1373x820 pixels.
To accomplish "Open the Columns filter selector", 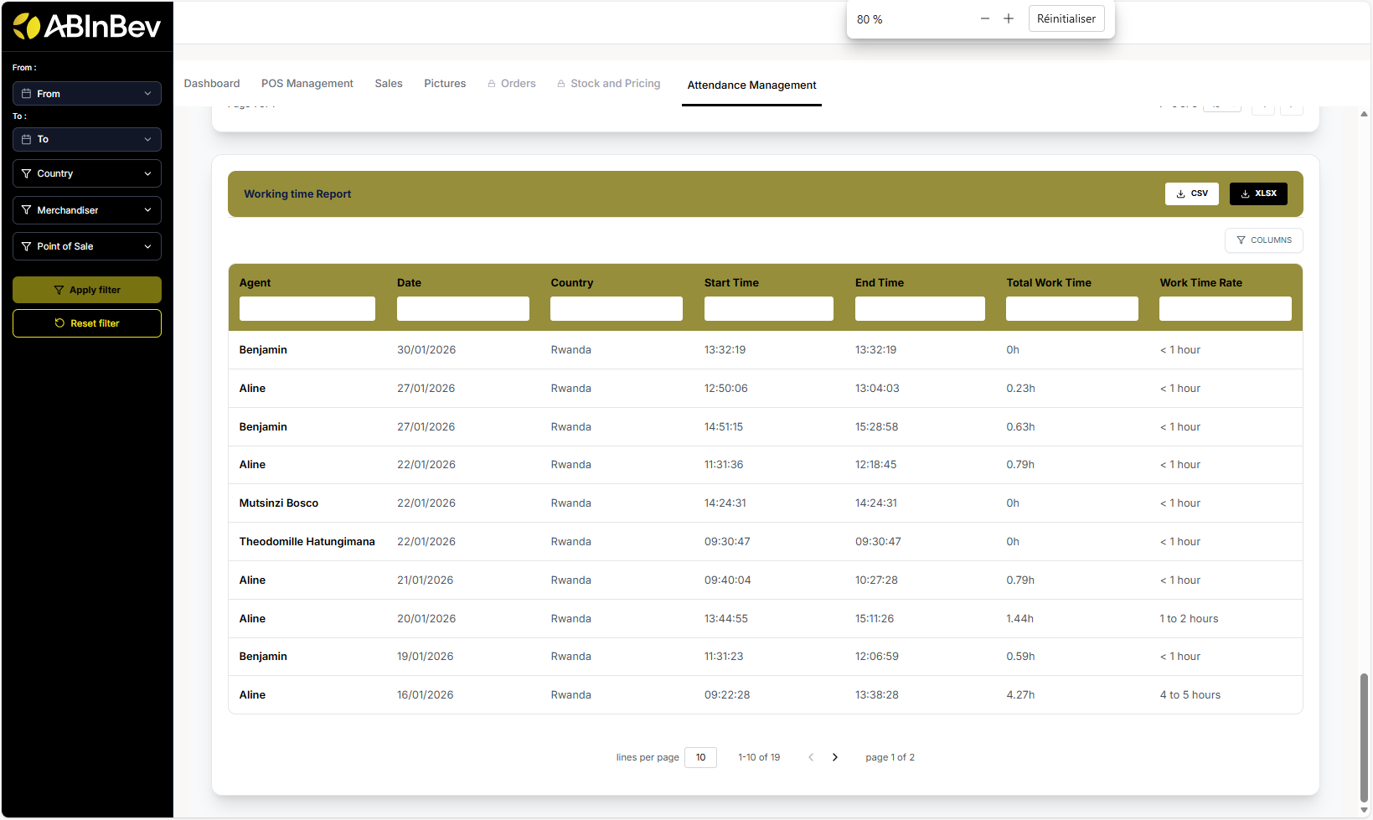I will 1263,240.
